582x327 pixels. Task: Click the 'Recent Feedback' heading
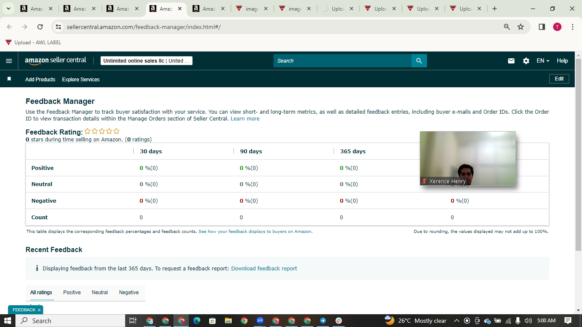coord(54,250)
